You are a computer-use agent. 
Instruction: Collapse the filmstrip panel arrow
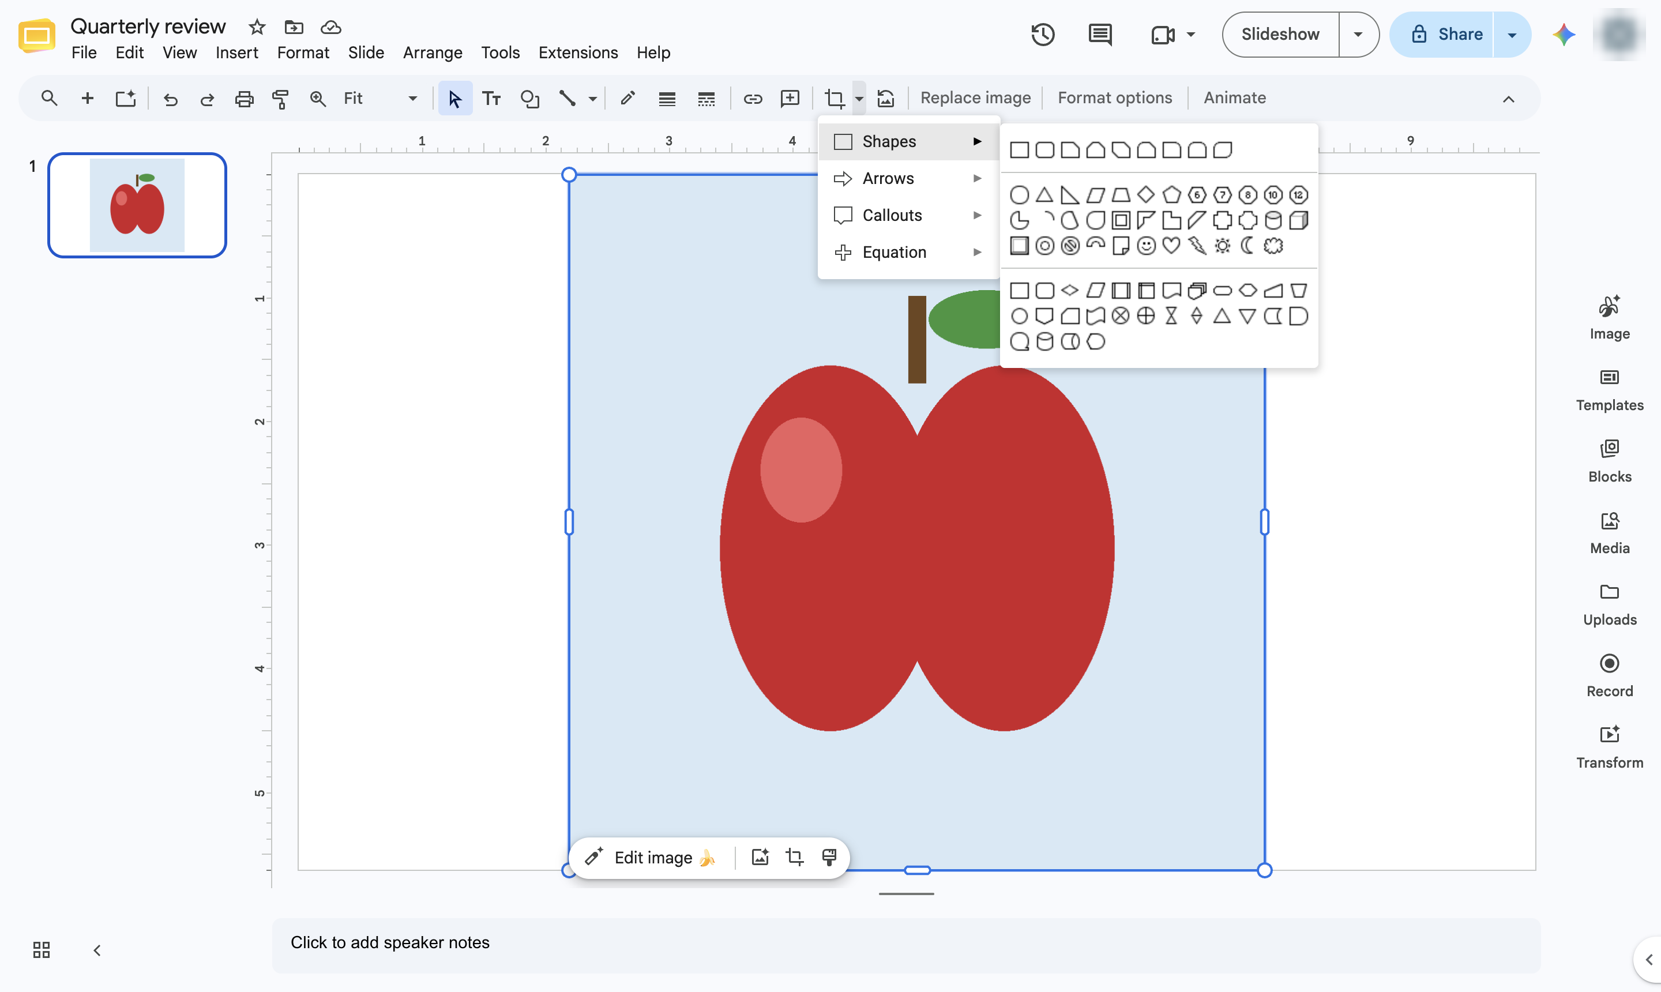tap(97, 950)
